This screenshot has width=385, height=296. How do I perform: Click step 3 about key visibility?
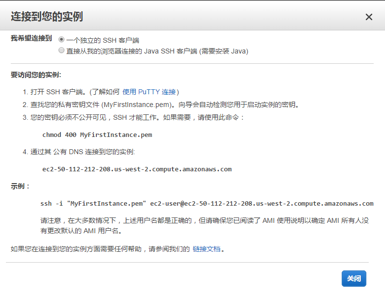[133, 117]
